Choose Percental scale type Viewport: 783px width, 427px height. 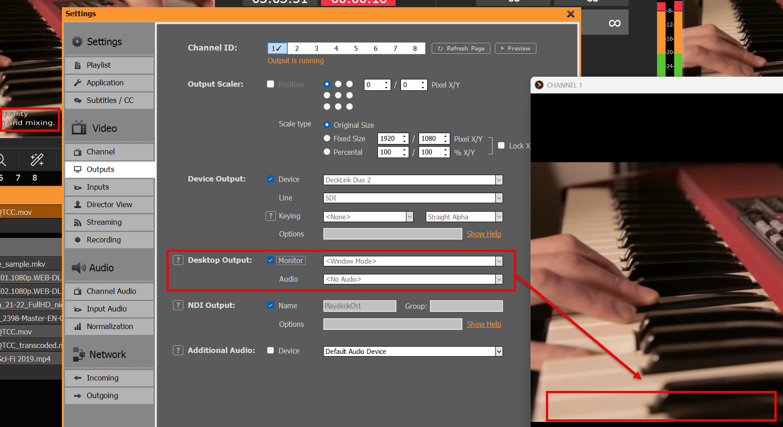[327, 152]
